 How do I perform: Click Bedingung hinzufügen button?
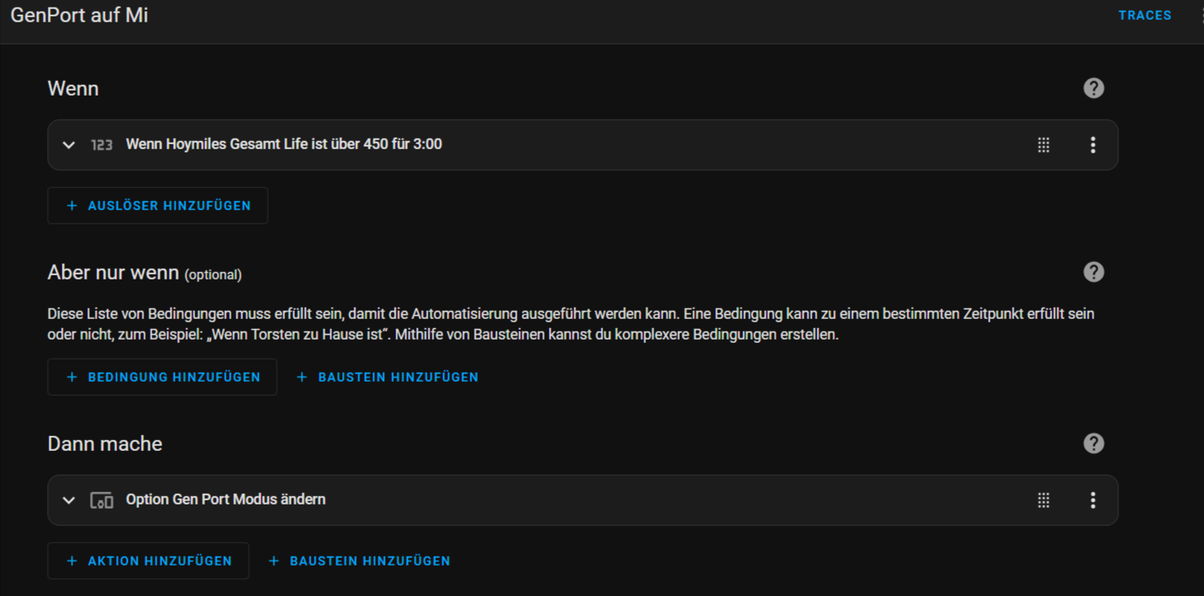pyautogui.click(x=162, y=377)
